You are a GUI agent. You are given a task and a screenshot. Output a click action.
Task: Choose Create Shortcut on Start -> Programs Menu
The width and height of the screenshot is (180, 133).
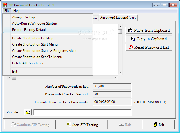coord(48,51)
